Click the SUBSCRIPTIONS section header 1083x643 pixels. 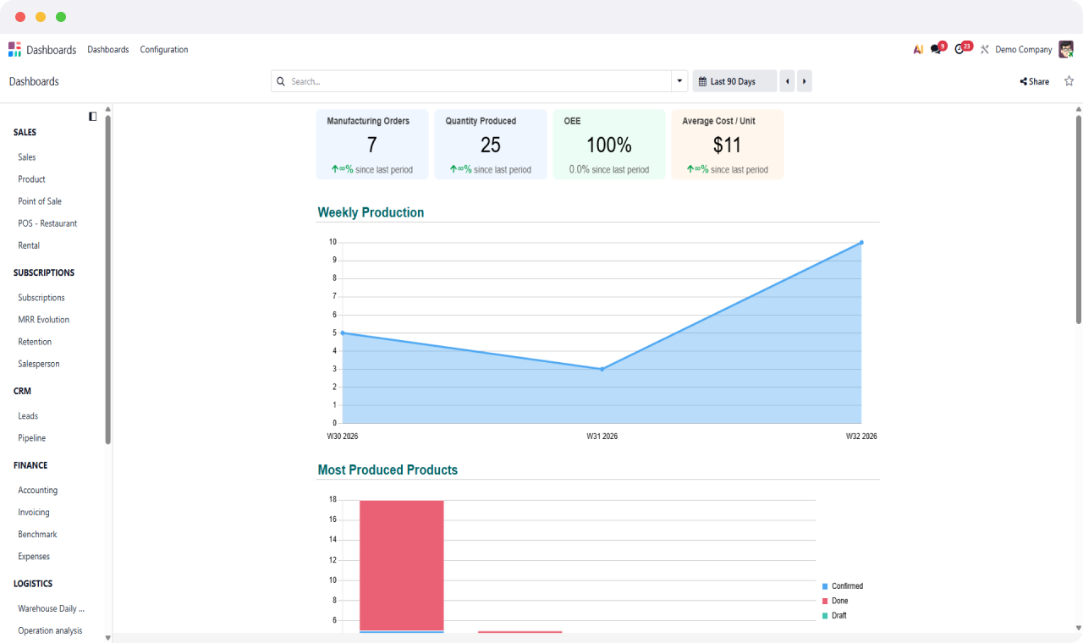pyautogui.click(x=44, y=272)
